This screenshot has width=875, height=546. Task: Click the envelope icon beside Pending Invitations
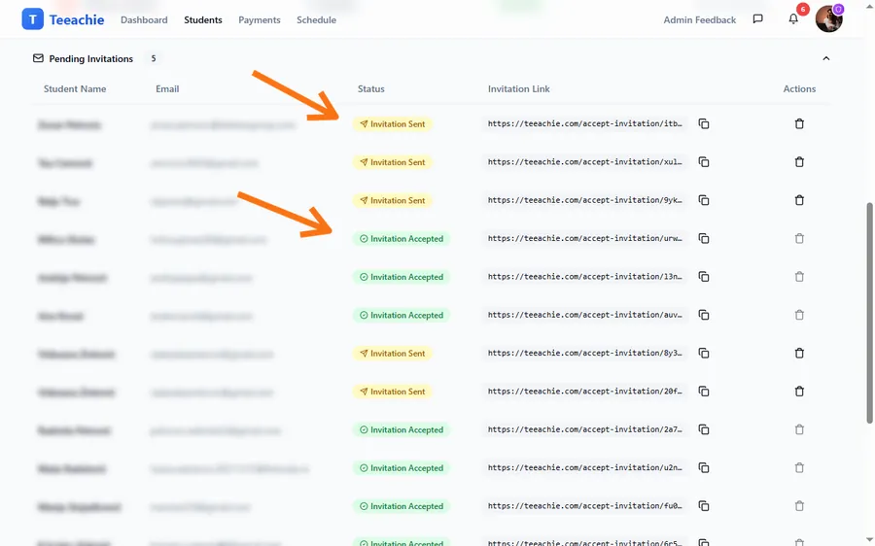tap(38, 58)
